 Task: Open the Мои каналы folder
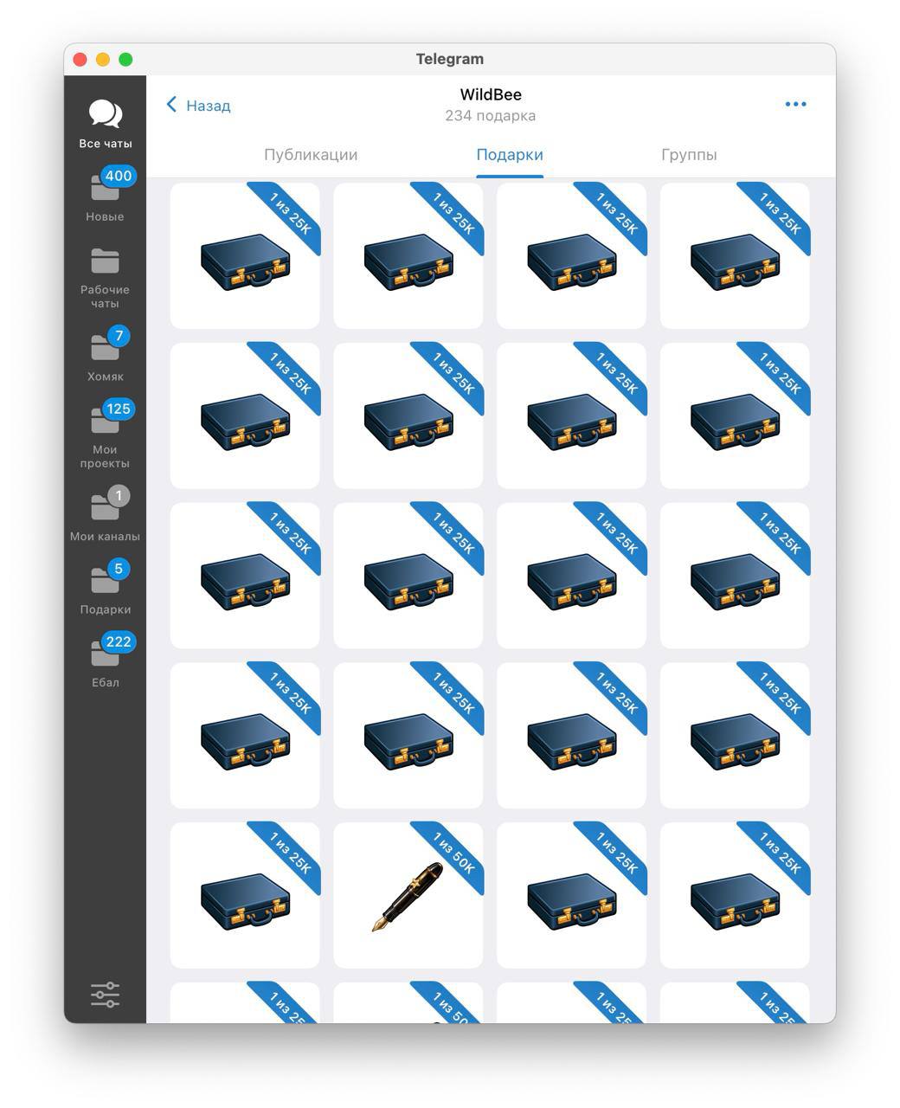[x=105, y=514]
